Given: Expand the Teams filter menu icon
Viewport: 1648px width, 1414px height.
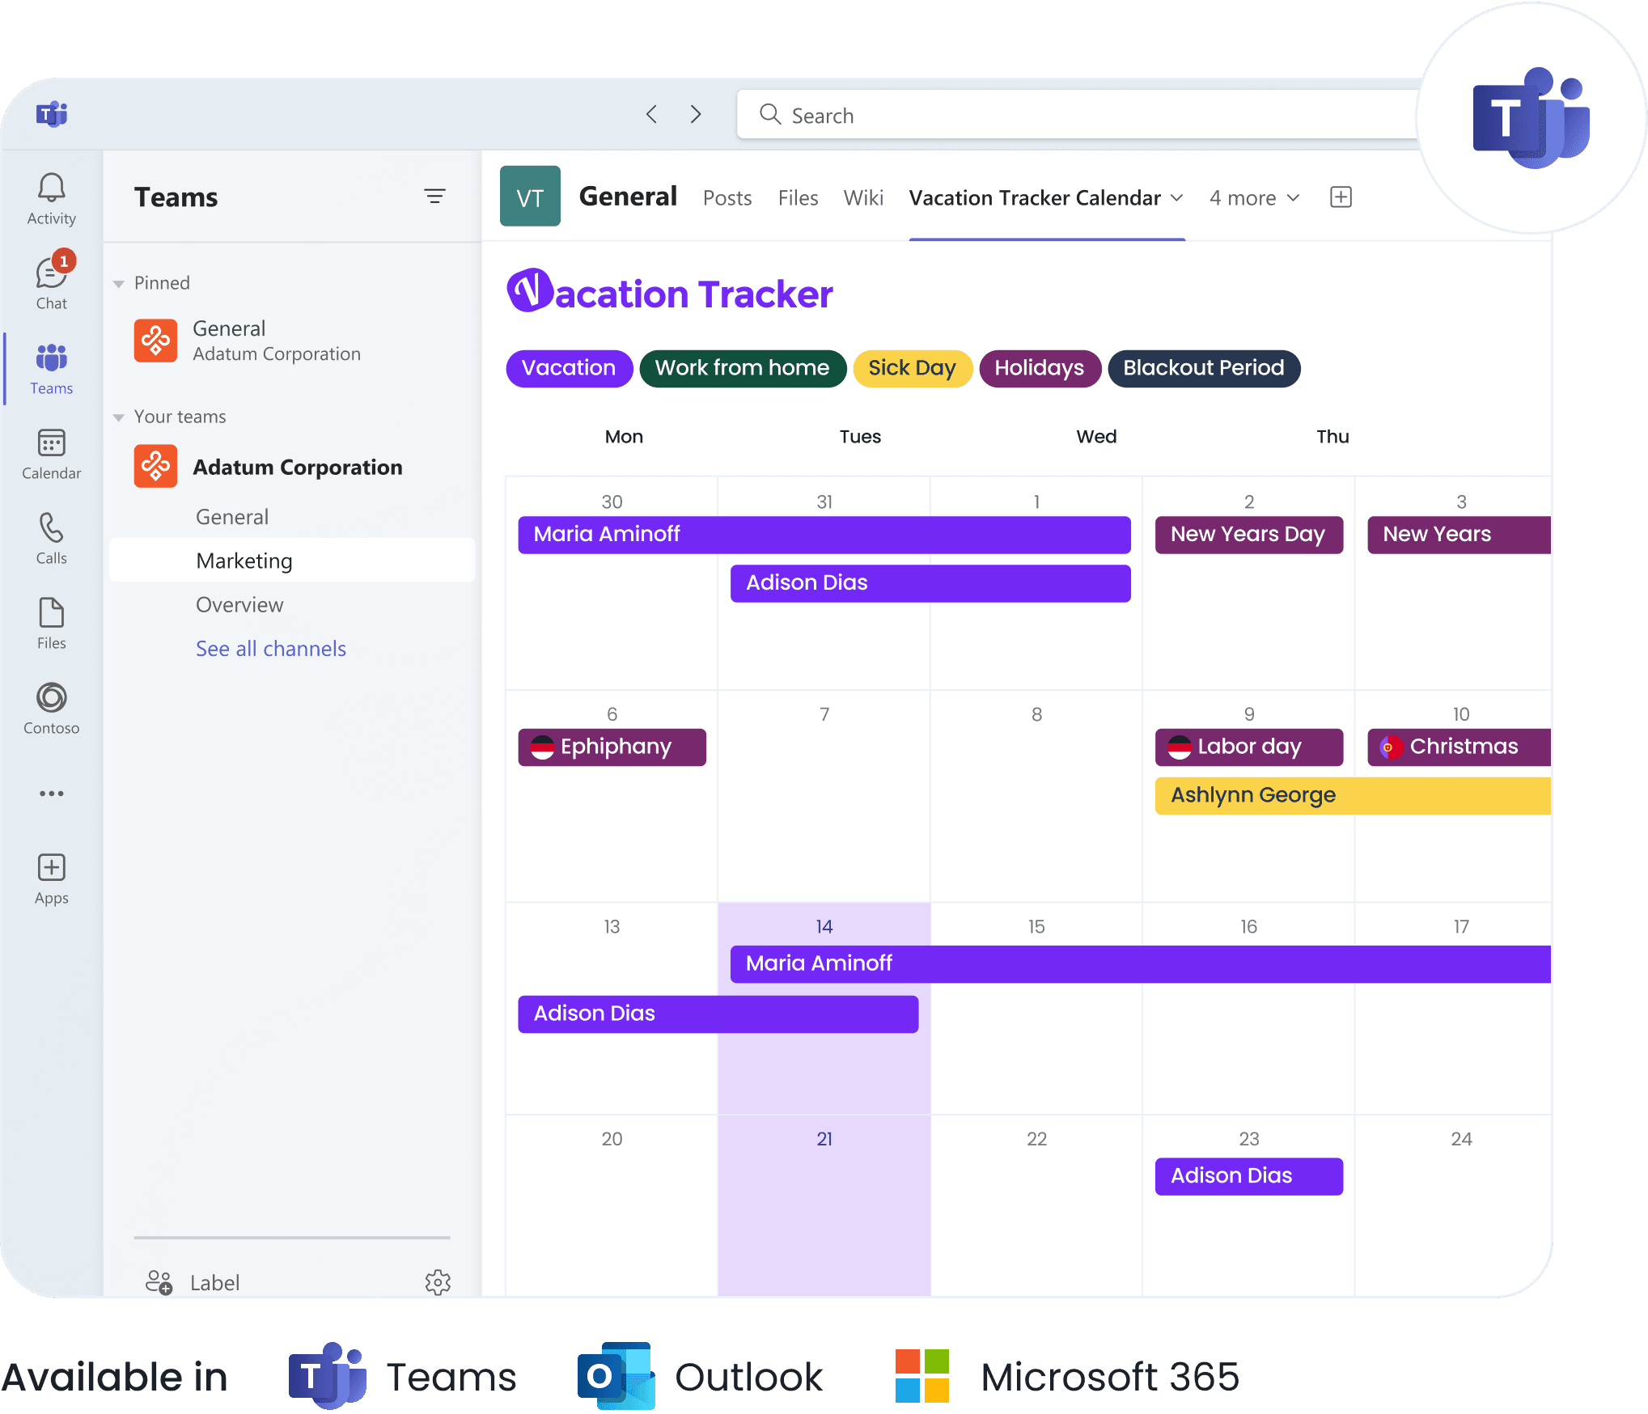Looking at the screenshot, I should point(437,197).
